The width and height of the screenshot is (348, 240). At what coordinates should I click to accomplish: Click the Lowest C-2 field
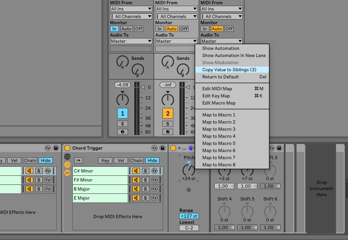point(189,228)
